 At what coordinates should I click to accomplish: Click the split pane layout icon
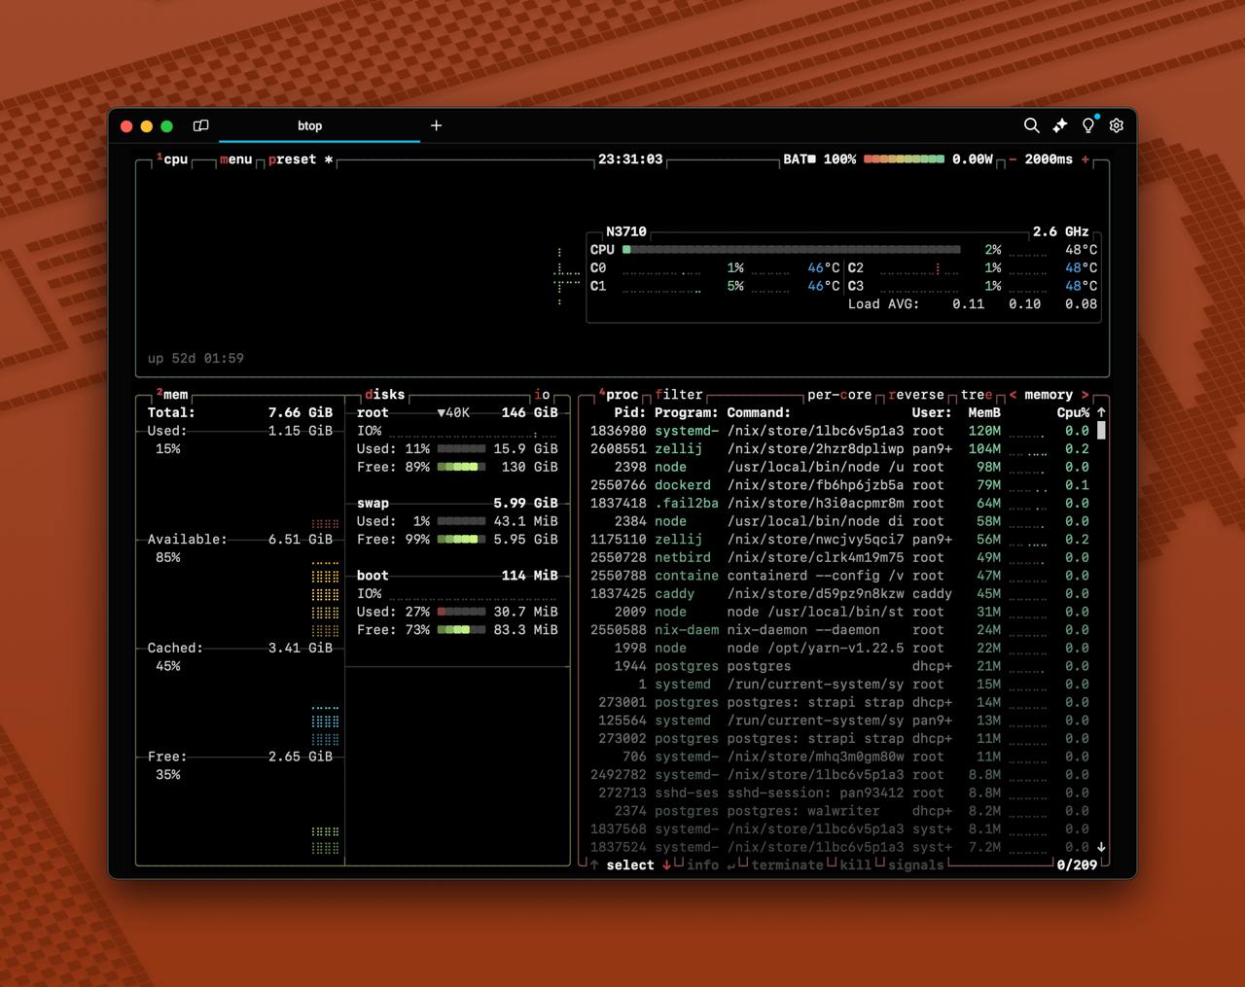tap(201, 125)
